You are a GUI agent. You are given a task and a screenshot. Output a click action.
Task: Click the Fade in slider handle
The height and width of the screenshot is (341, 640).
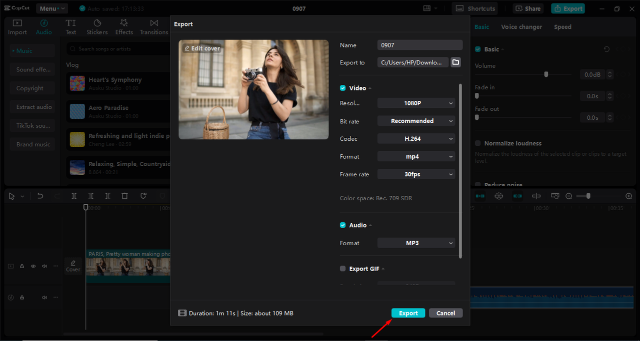click(477, 96)
